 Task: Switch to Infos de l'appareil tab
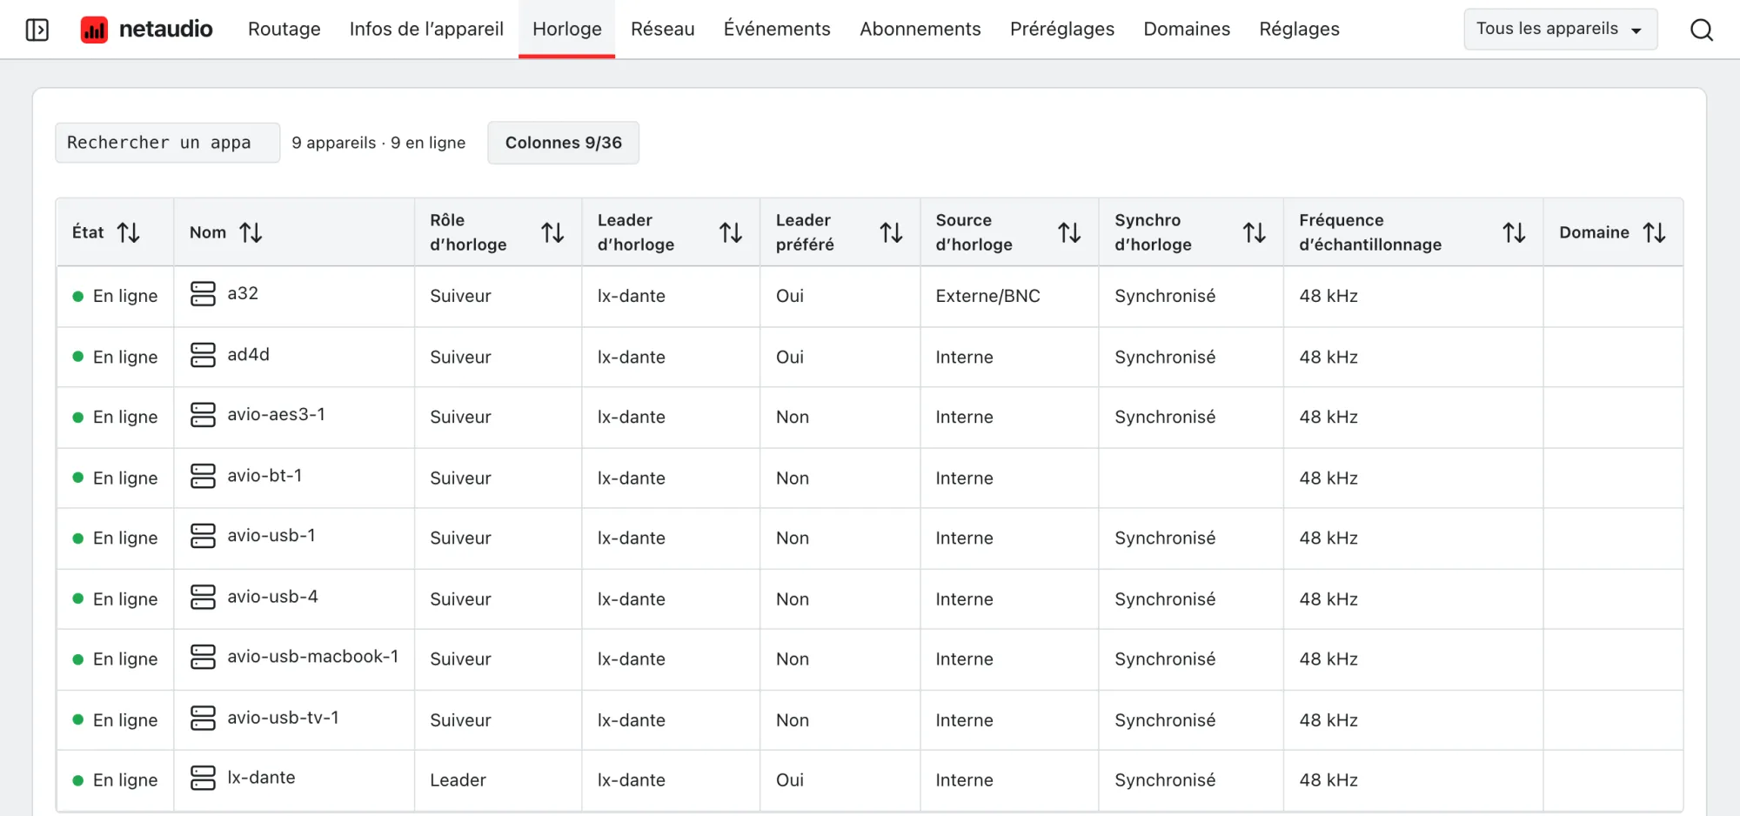click(x=426, y=29)
